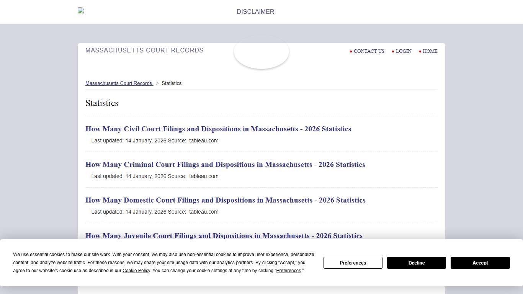Accept all cookies
Screen dimensions: 523x294
(x=480, y=263)
